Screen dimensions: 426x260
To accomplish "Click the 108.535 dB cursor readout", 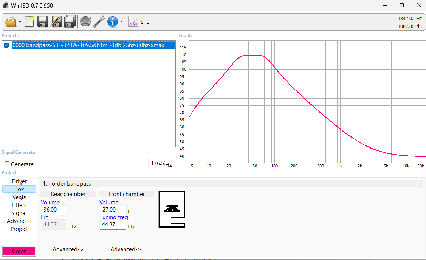I will (410, 26).
